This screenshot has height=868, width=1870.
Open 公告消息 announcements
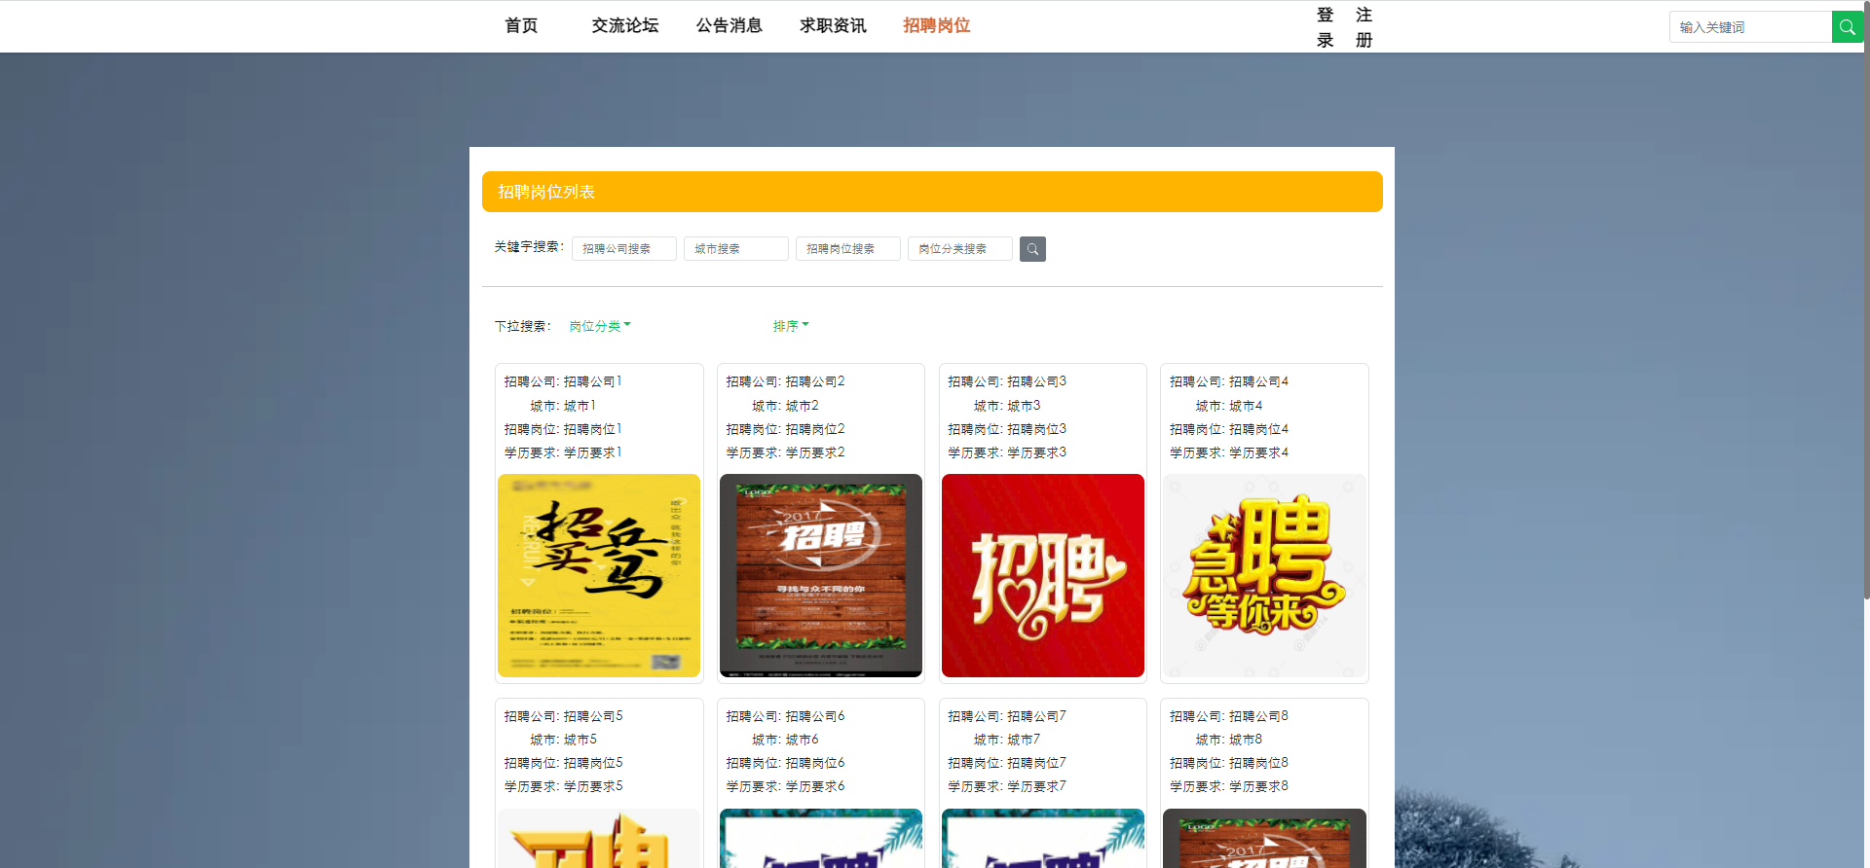pos(729,26)
